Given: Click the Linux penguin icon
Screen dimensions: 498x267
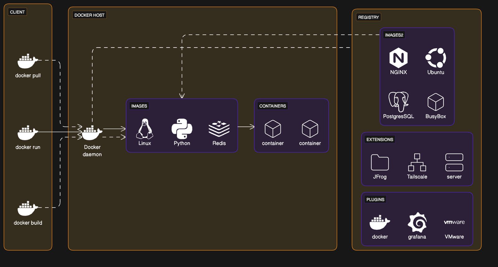Looking at the screenshot, I should coord(144,129).
